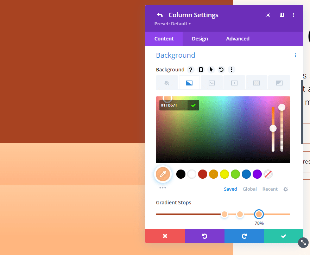Toggle the expand modal fullscreen icon
Image resolution: width=310 pixels, height=255 pixels.
268,15
